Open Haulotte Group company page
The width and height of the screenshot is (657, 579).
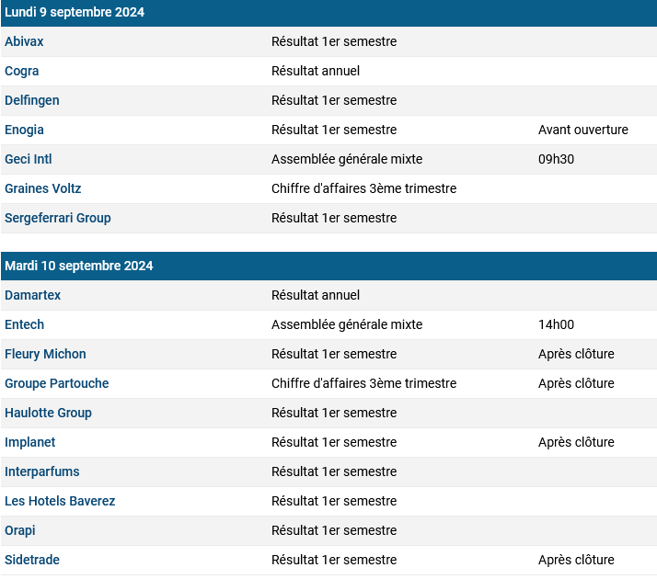click(x=48, y=413)
